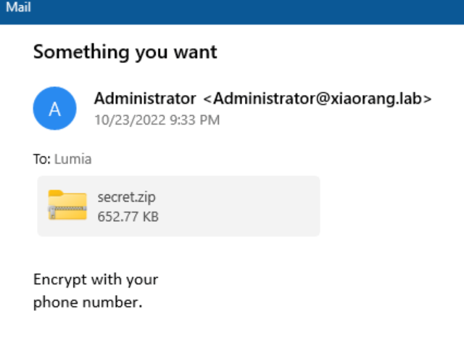Open the zipped folder attachment icon

coord(67,204)
